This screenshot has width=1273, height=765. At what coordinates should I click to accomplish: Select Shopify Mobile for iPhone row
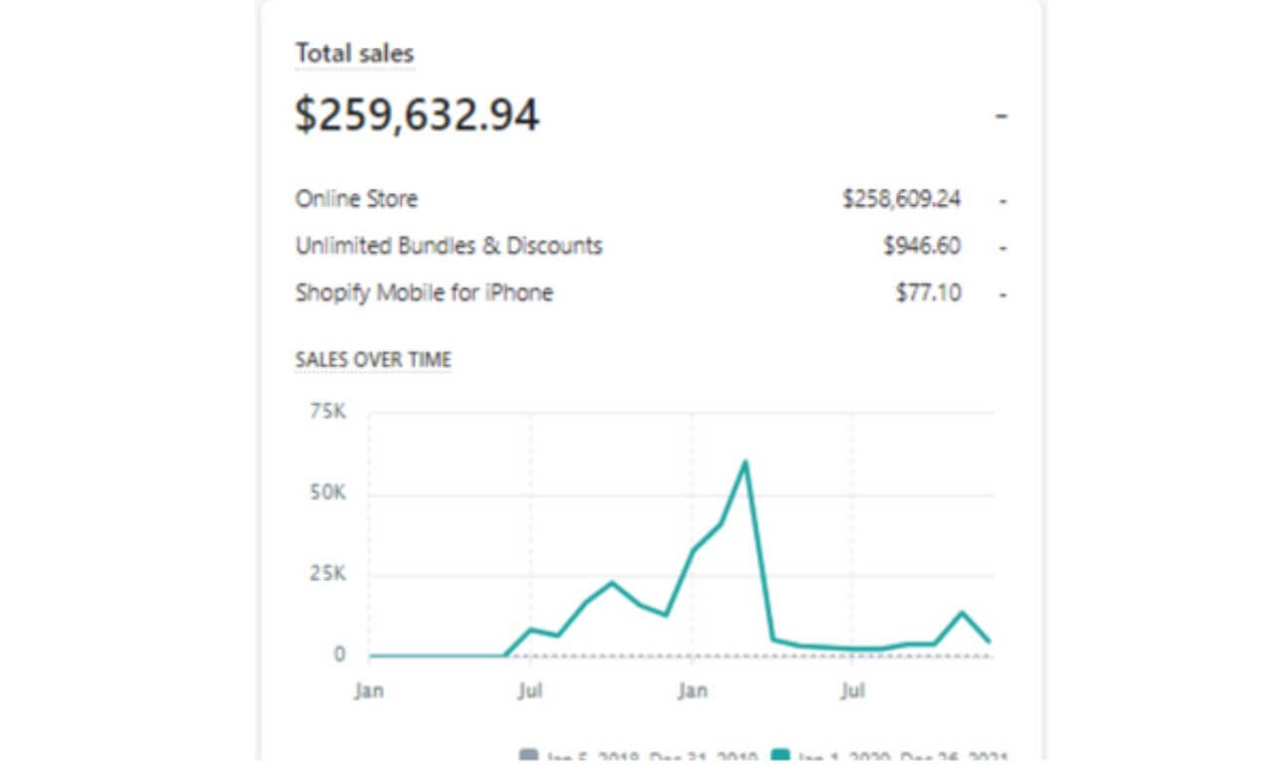tap(424, 293)
